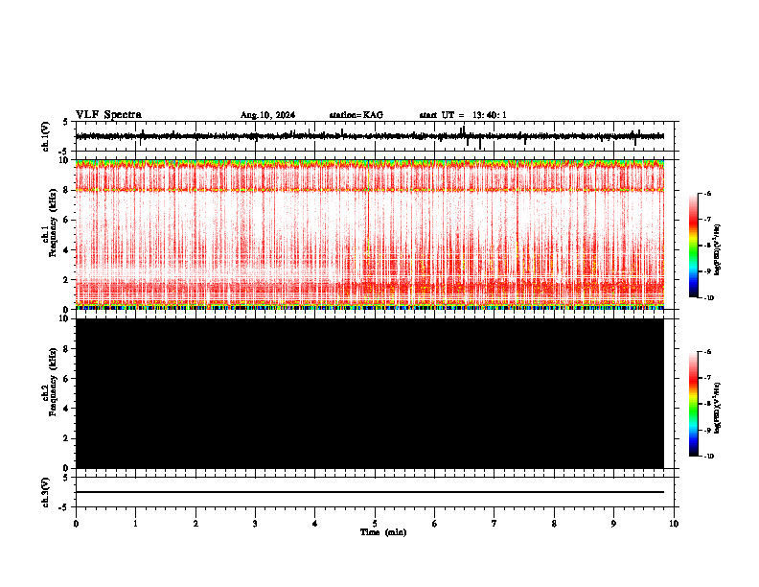
Task: Click the black ch.2 spectrogram plot
Action: (370, 393)
